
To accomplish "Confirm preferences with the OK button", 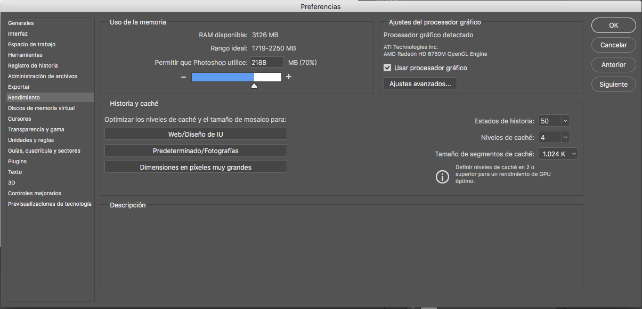I will (x=614, y=25).
